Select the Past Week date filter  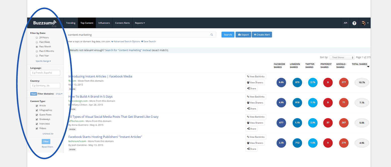37,42
